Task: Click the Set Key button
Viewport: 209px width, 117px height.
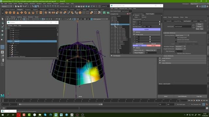Action: 139,45
